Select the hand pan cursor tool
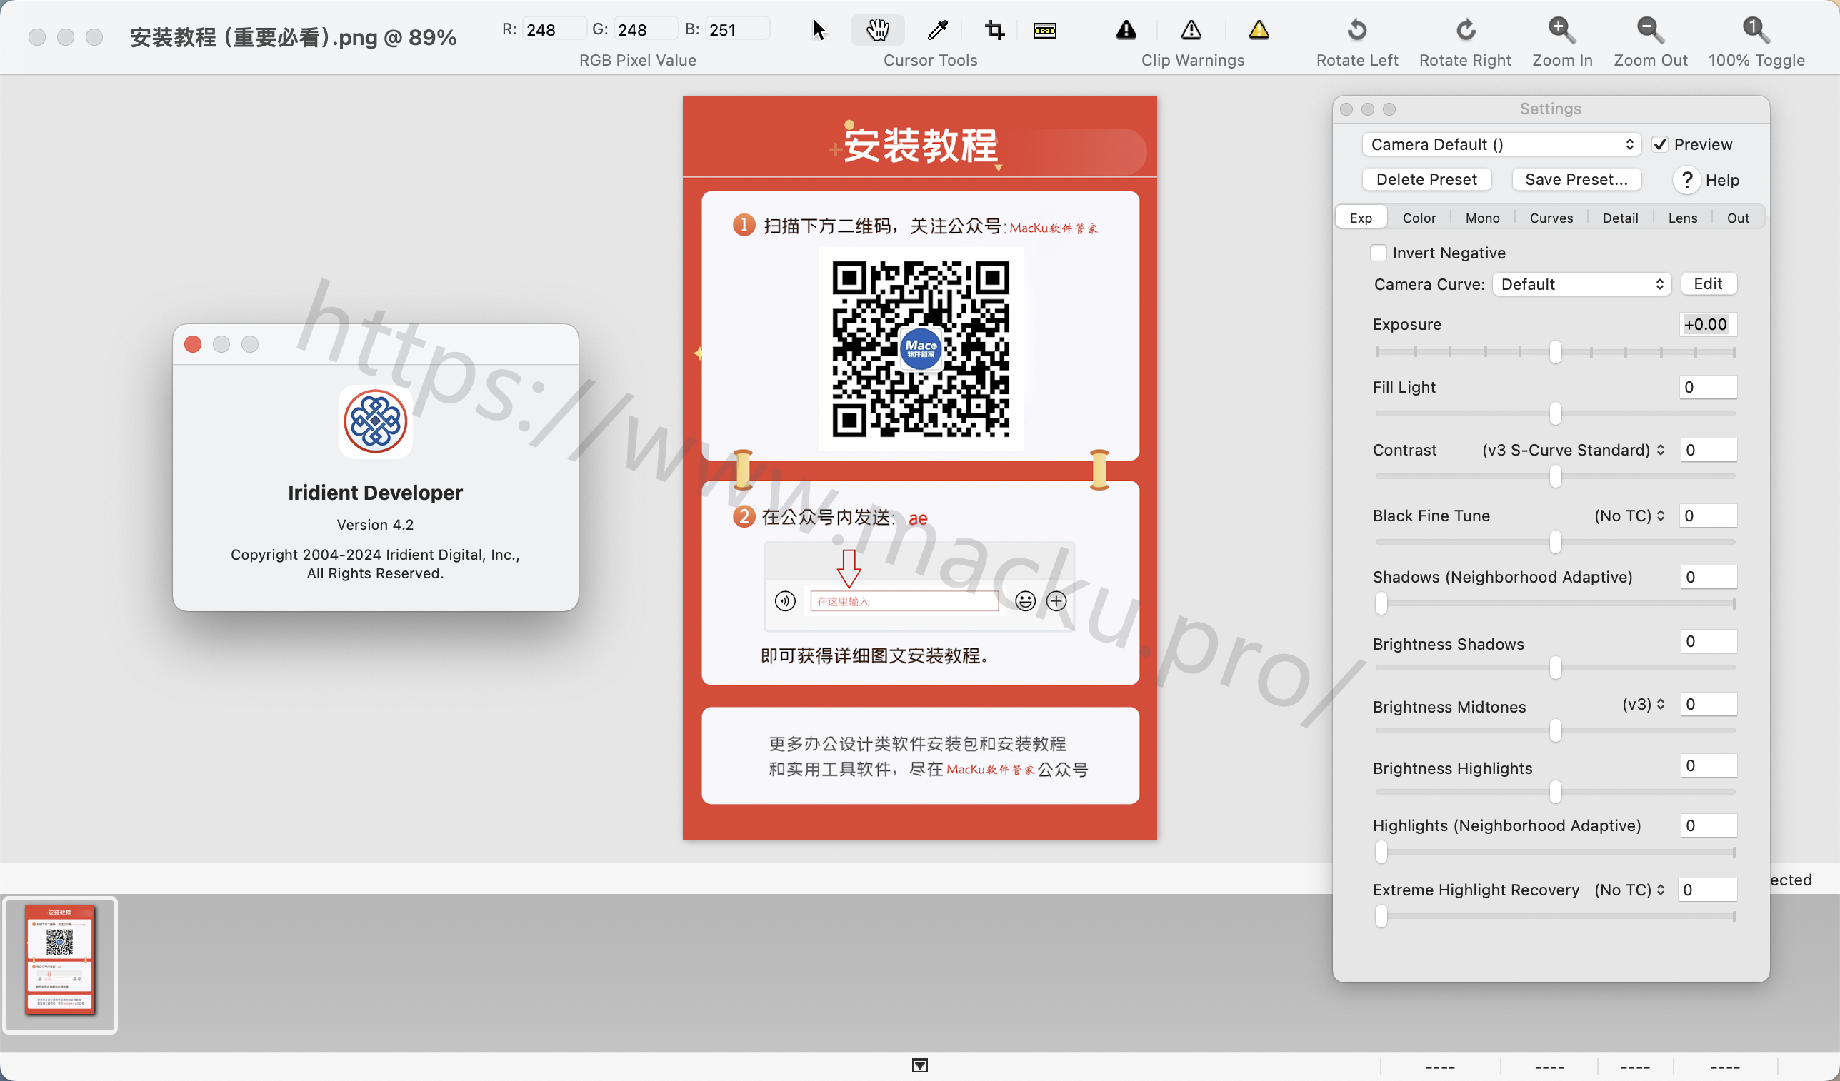The image size is (1840, 1081). pos(877,30)
